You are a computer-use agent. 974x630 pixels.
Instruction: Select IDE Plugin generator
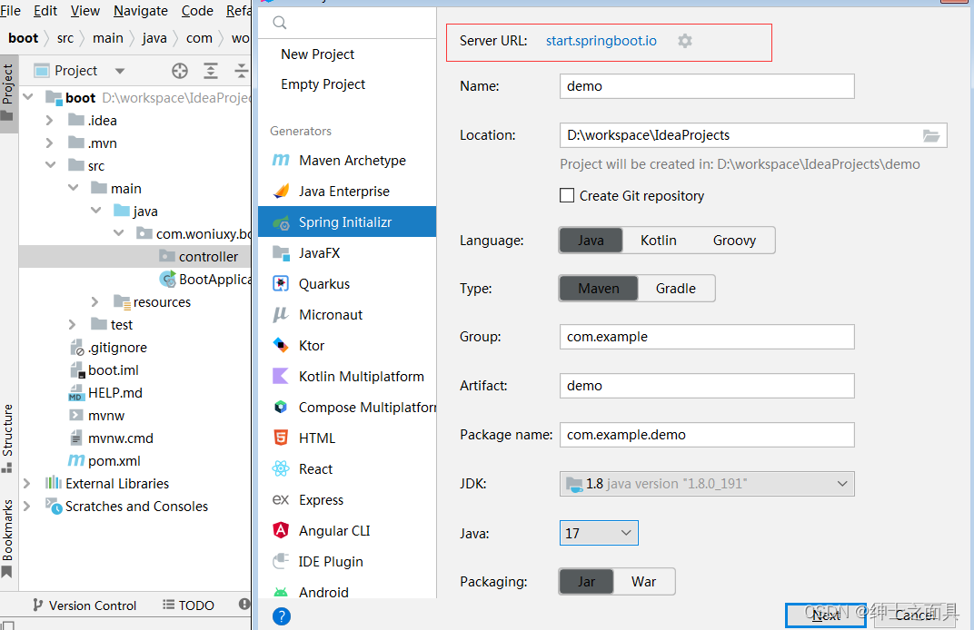pos(346,562)
